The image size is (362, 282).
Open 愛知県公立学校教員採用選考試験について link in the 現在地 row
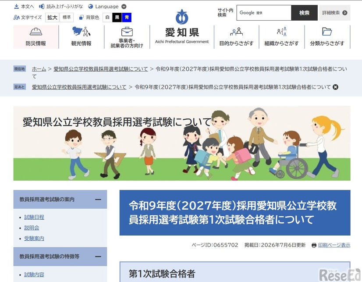pos(101,69)
